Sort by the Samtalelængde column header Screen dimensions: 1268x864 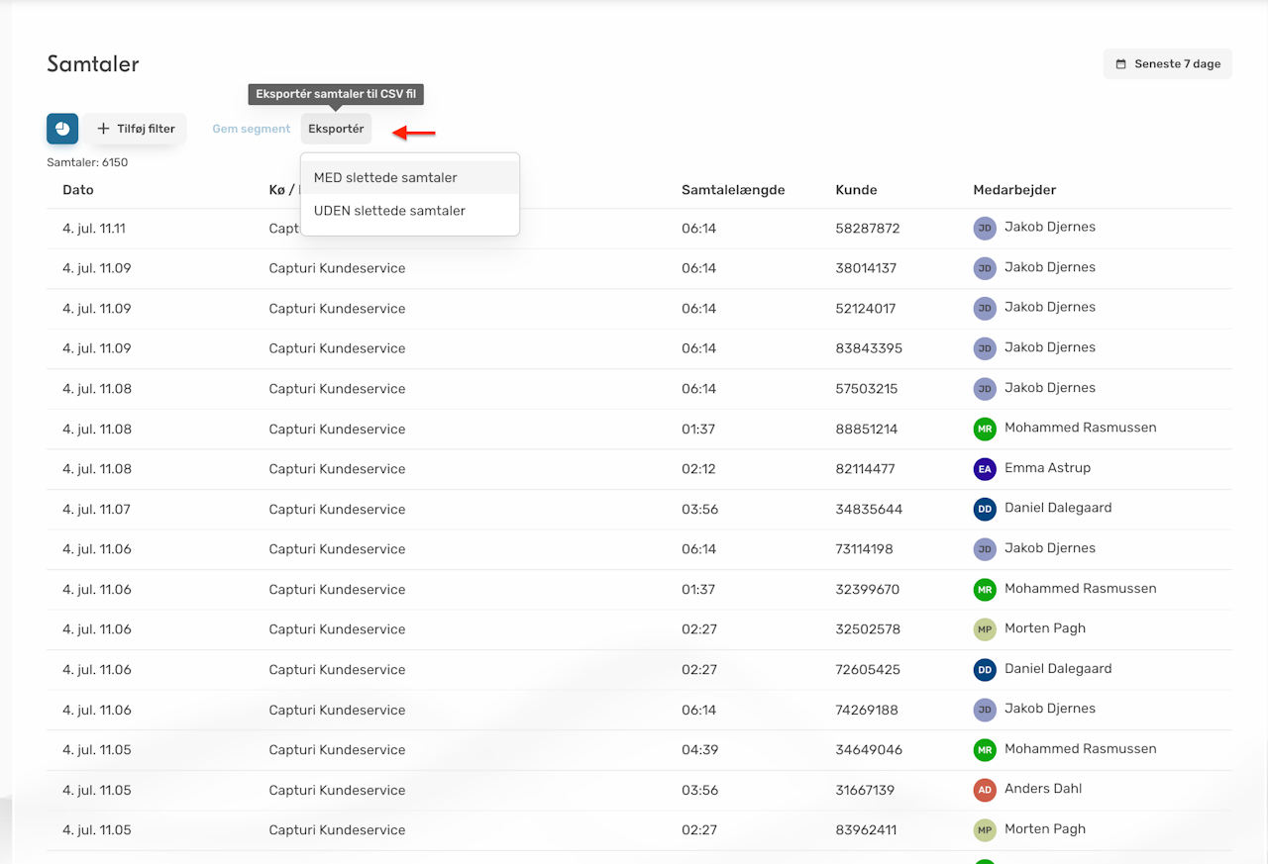733,190
